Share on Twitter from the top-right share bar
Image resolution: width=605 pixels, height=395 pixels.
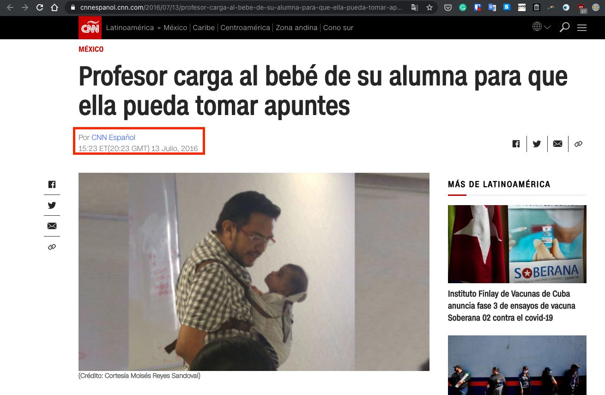pyautogui.click(x=537, y=144)
